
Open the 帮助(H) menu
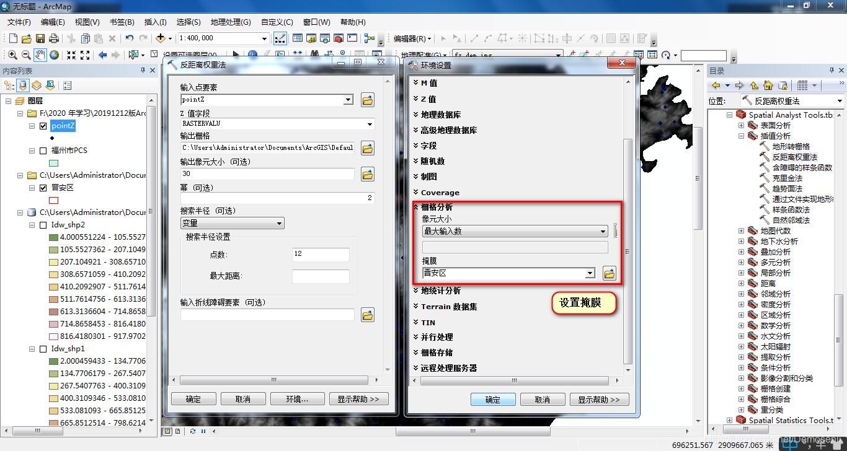coord(353,22)
